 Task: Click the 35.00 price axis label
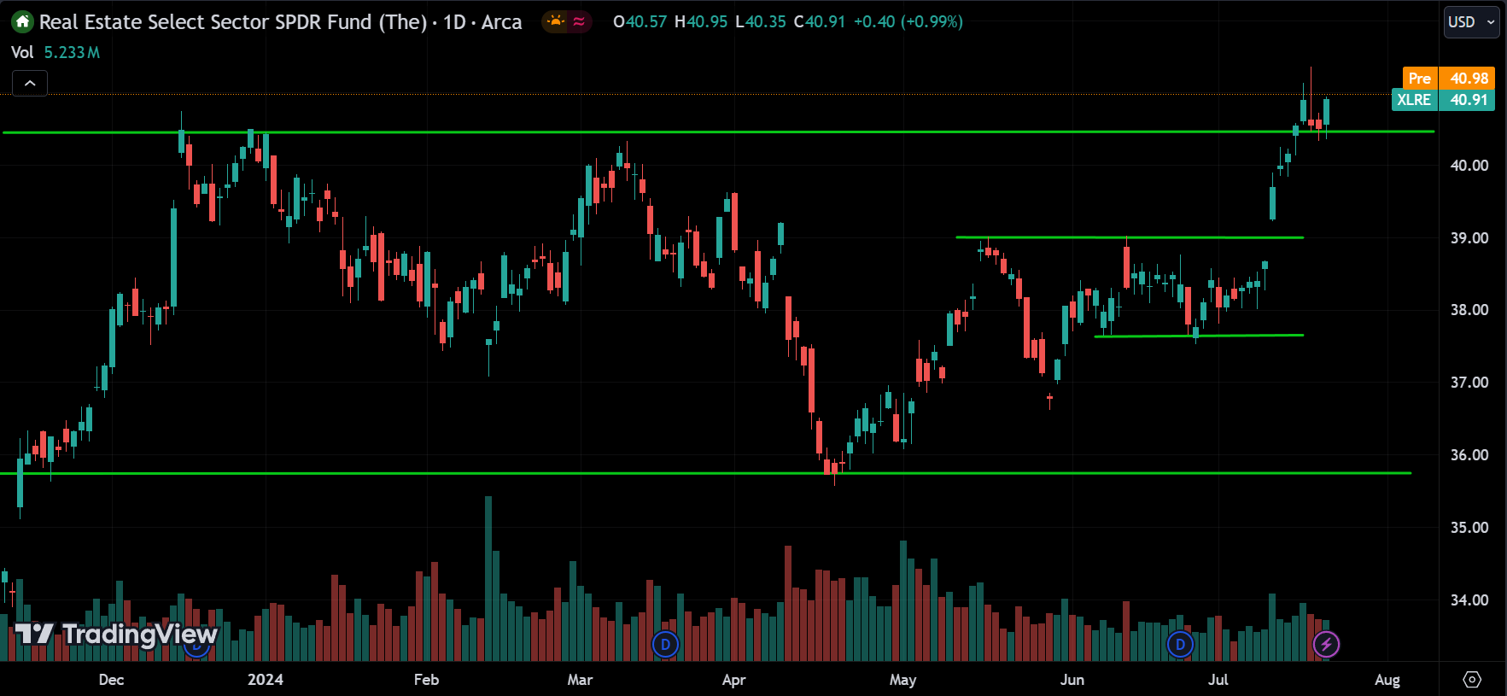coord(1469,528)
